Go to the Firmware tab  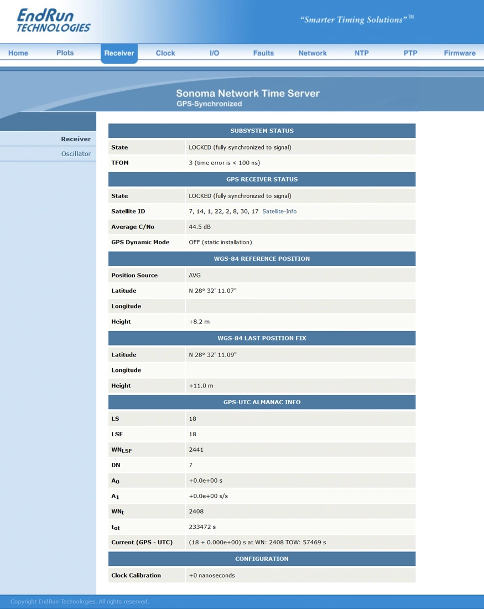tap(460, 53)
